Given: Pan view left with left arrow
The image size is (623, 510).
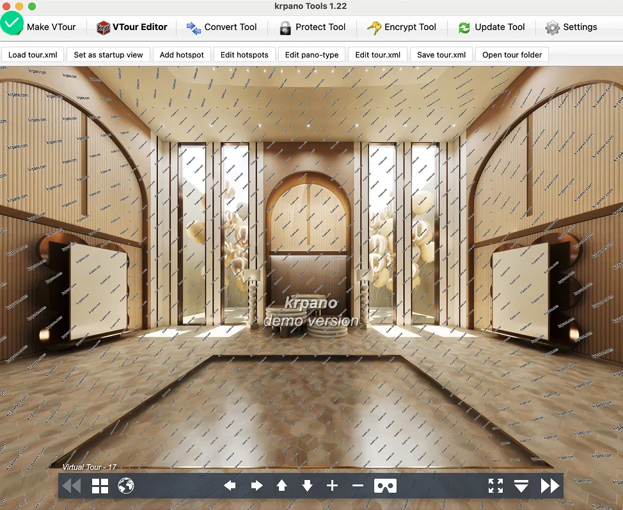Looking at the screenshot, I should 230,485.
